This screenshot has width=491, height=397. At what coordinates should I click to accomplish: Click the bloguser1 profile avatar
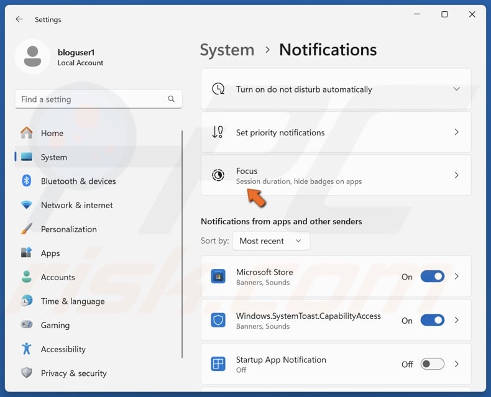pos(32,57)
